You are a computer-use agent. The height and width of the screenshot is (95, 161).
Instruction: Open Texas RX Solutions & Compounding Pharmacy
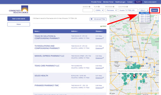pos(47,37)
